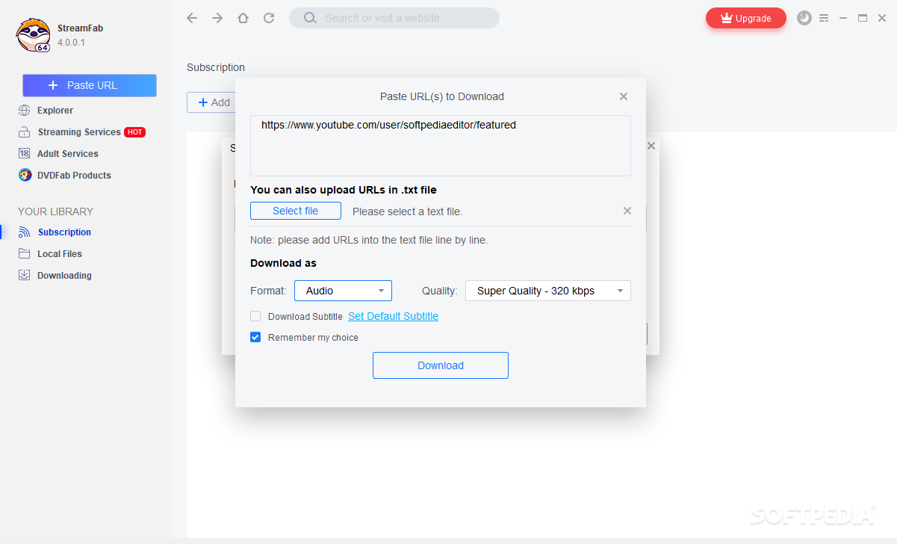This screenshot has width=897, height=544.
Task: Click the magnifier icon in search bar
Action: 310,18
